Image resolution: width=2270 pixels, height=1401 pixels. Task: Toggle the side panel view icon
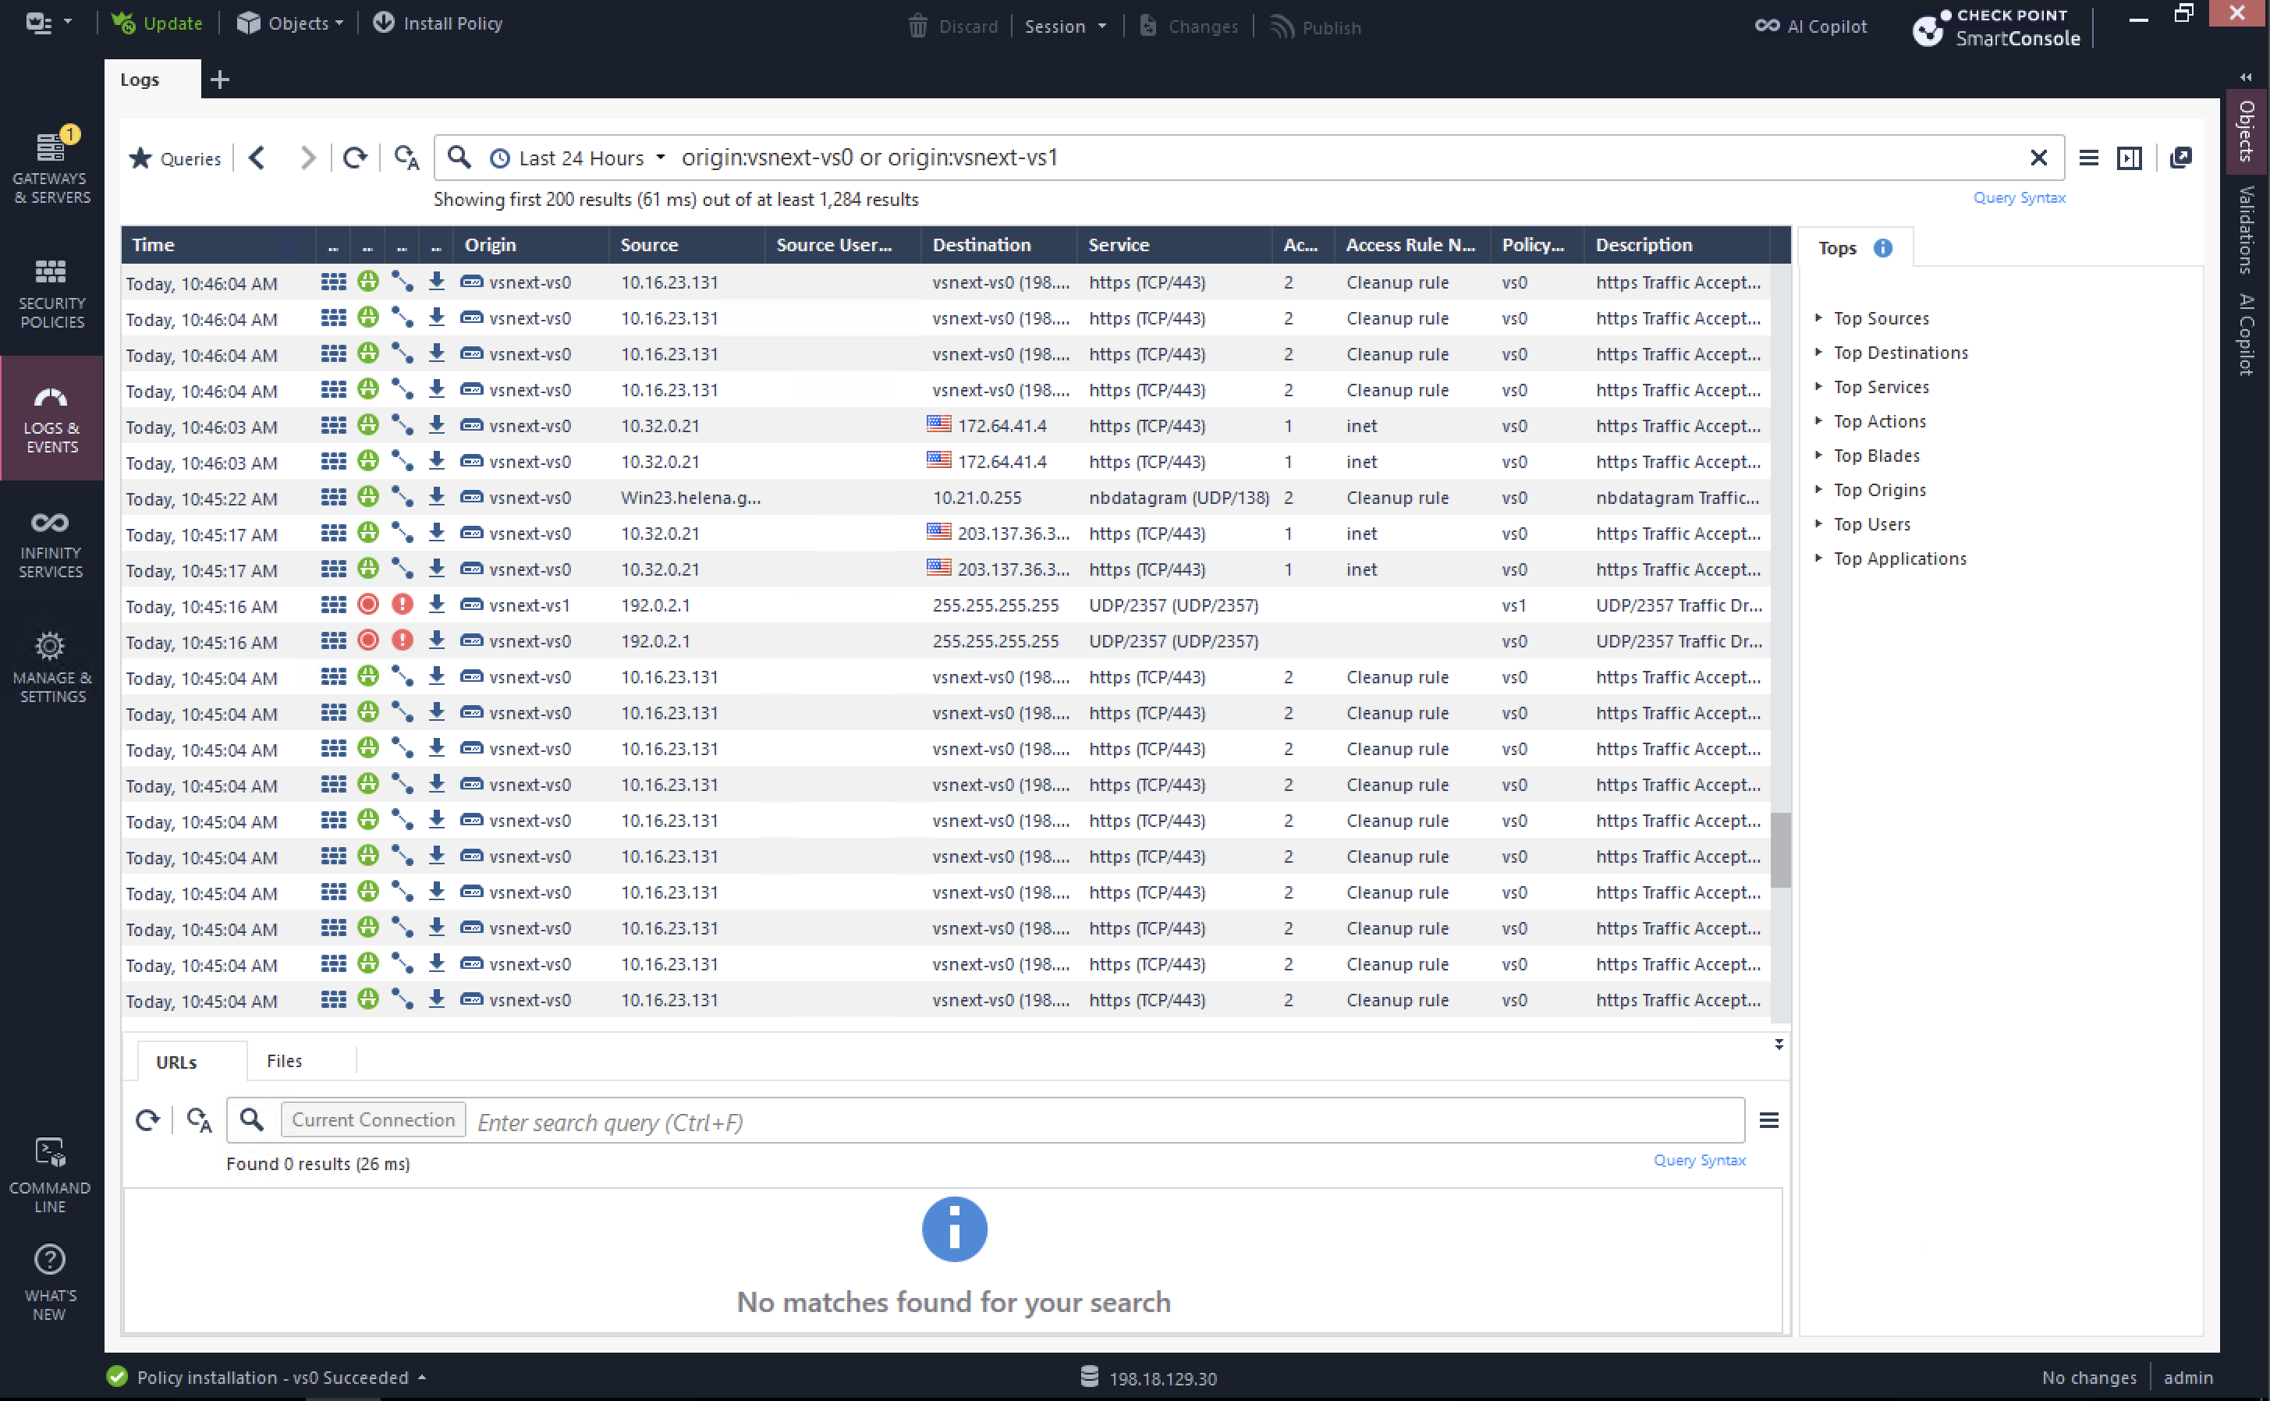(x=2128, y=158)
